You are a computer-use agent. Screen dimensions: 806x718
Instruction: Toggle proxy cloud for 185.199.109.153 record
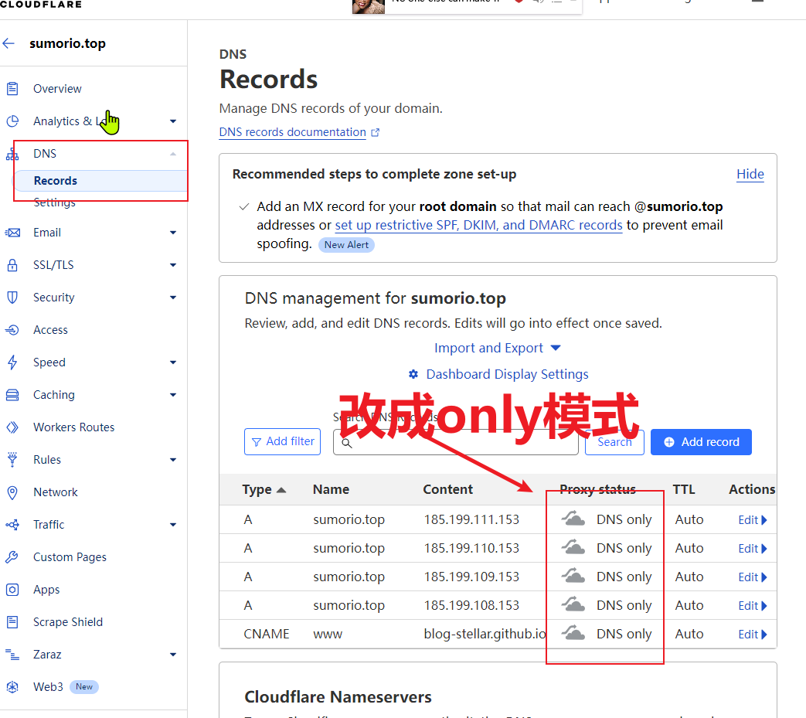(573, 576)
